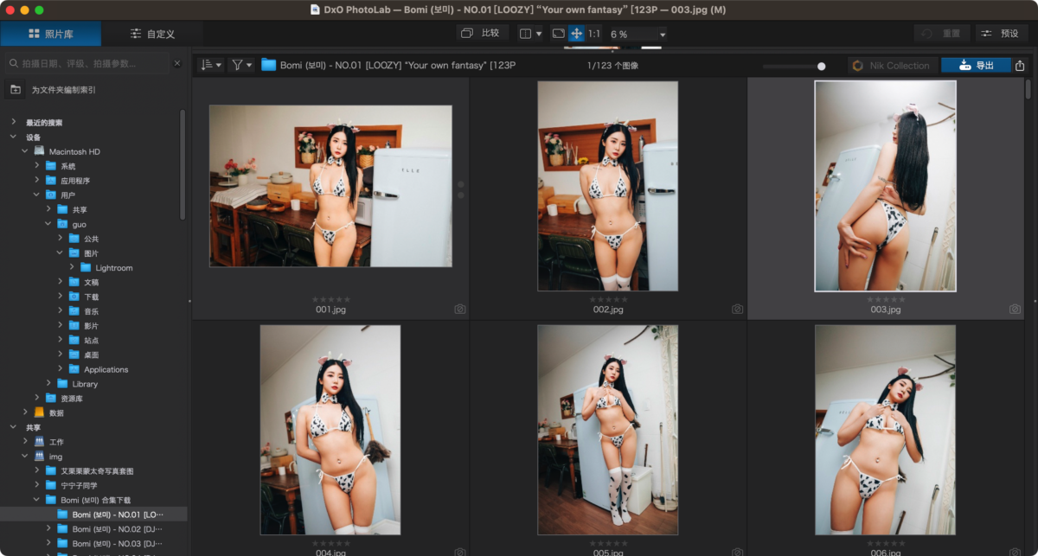Collapse the 最近的搜索 section

click(13, 122)
